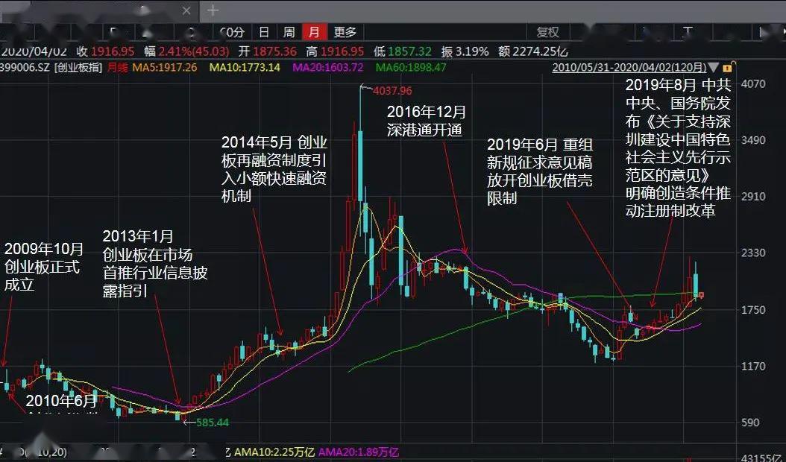
Task: Click the 4037.96 peak price marker
Action: (x=392, y=91)
